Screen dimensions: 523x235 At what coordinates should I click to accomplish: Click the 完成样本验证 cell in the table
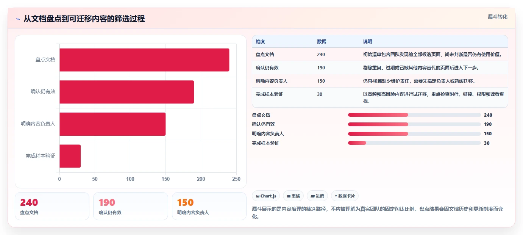pyautogui.click(x=269, y=94)
